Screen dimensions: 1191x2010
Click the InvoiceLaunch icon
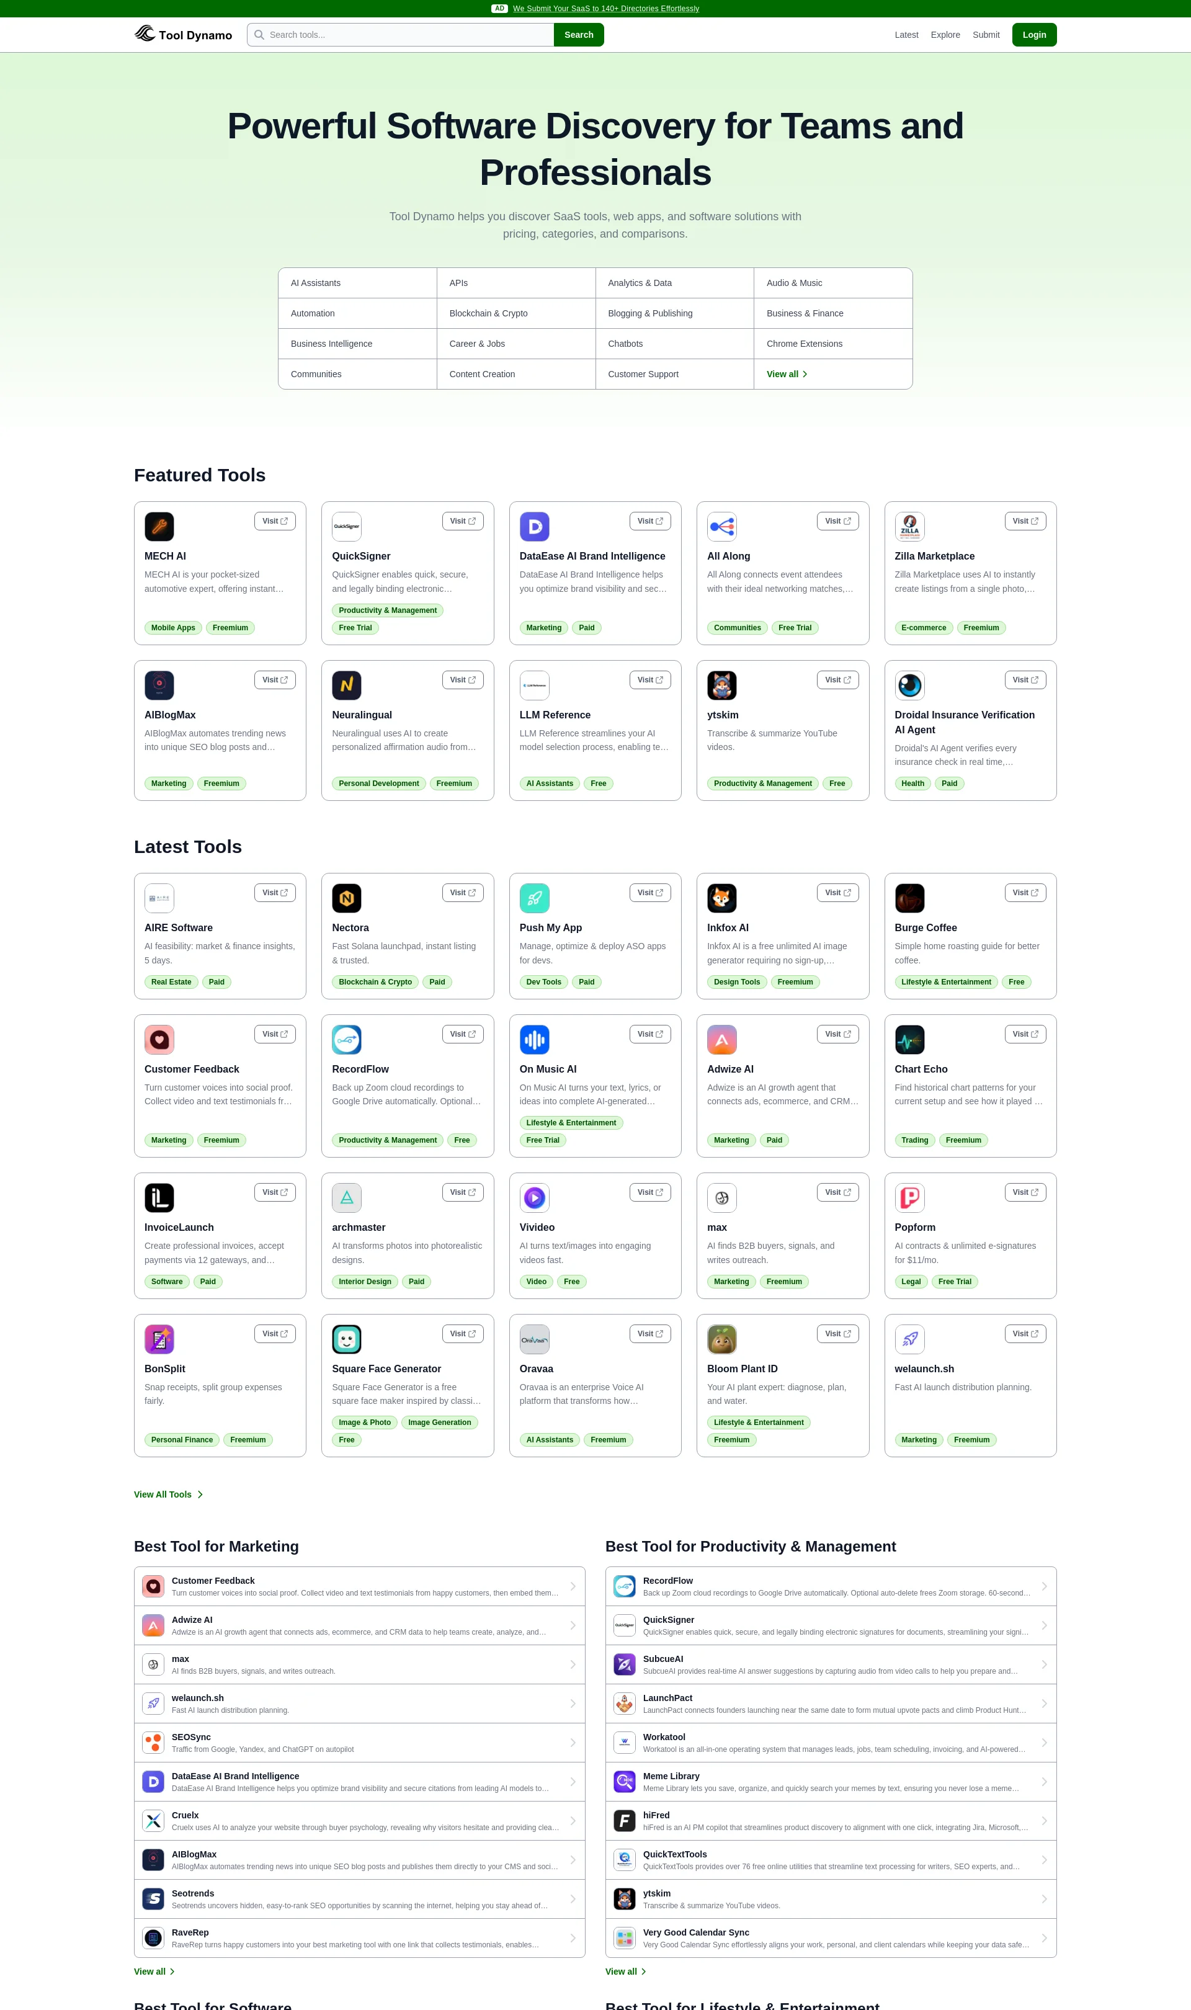point(159,1198)
